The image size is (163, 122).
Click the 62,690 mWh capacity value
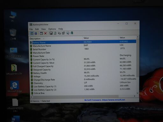coord(125,62)
